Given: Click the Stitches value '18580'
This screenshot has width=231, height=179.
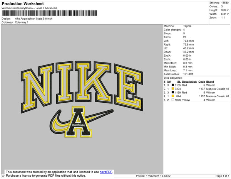Looking at the screenshot, I should coord(225,3).
